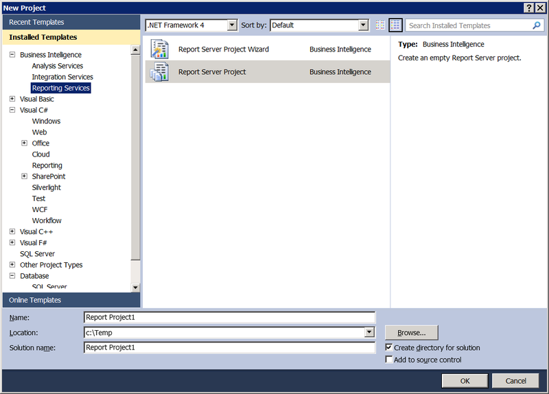Select the Workflow template category
Viewport: 549px width, 394px height.
(47, 220)
